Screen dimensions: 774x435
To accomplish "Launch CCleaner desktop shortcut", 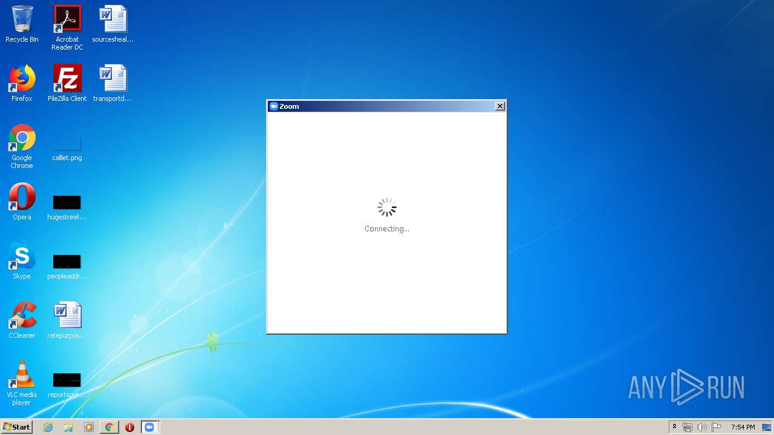I will [22, 320].
